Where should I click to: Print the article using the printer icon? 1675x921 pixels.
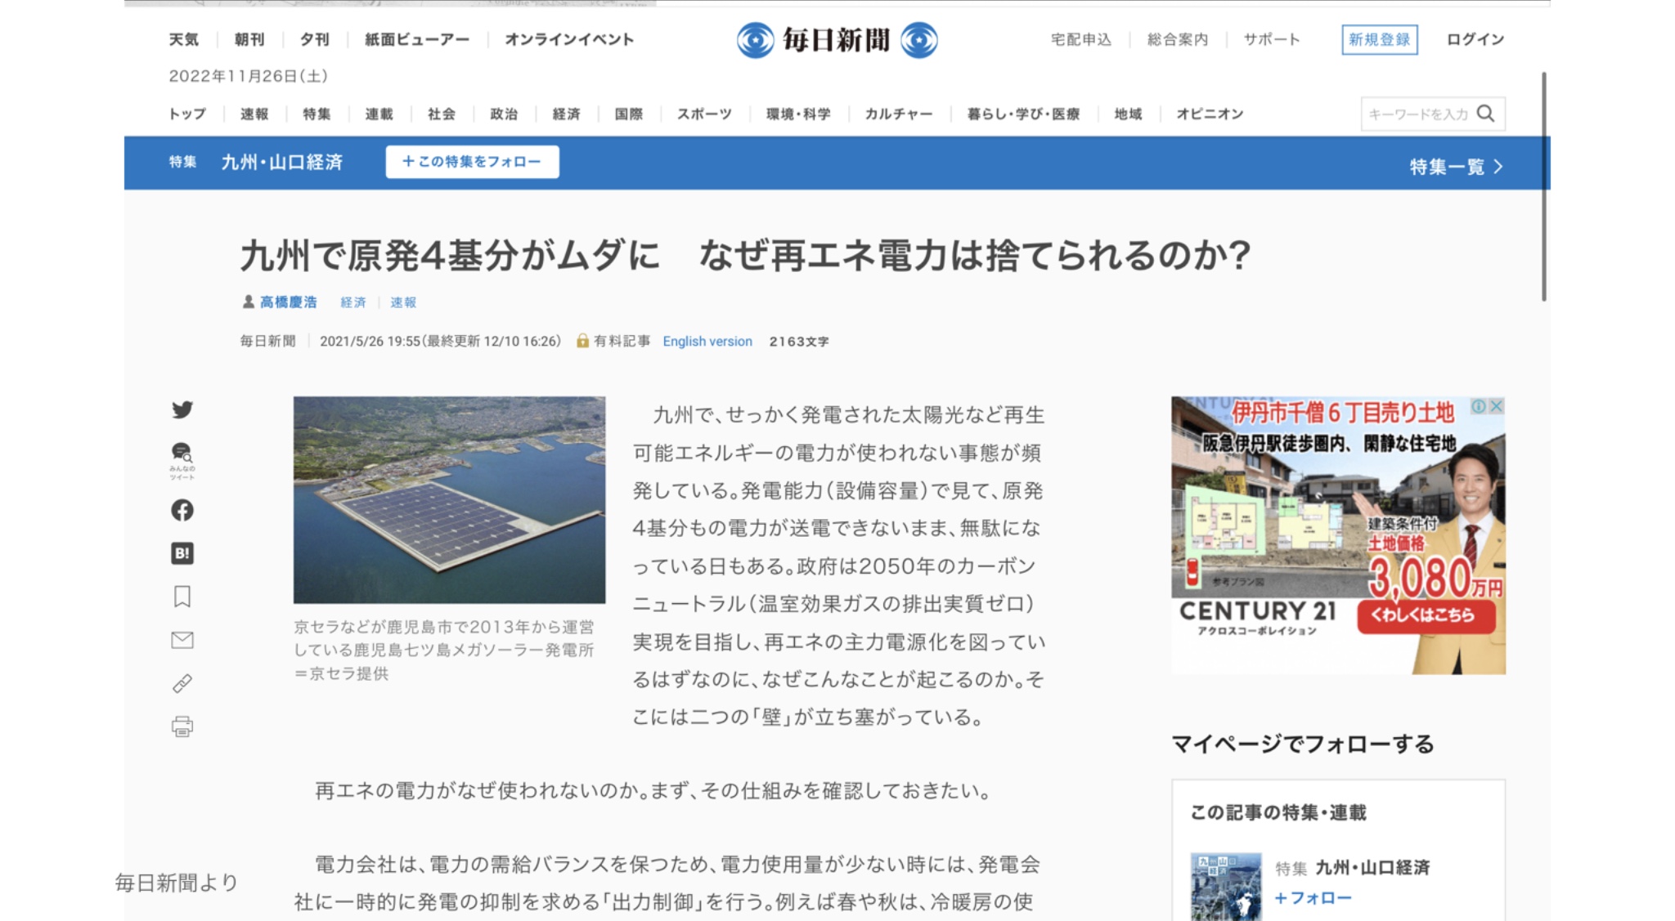182,727
